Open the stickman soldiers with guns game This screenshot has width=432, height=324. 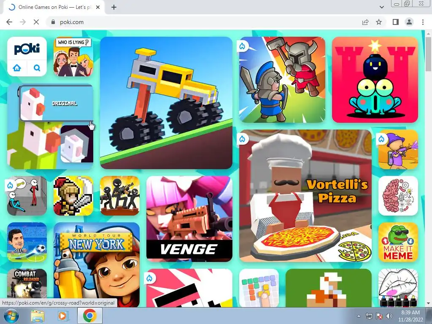click(x=120, y=196)
